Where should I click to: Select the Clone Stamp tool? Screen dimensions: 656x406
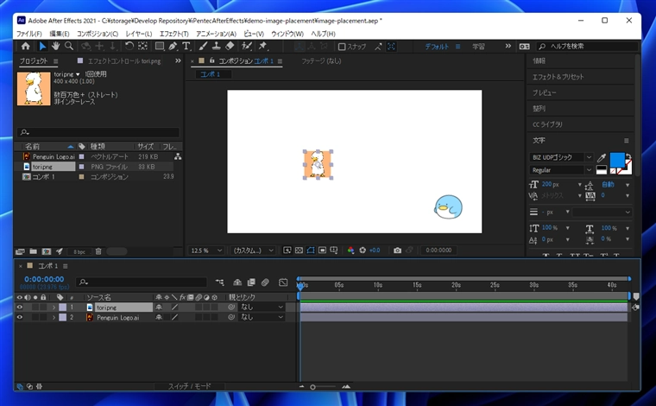pyautogui.click(x=217, y=47)
